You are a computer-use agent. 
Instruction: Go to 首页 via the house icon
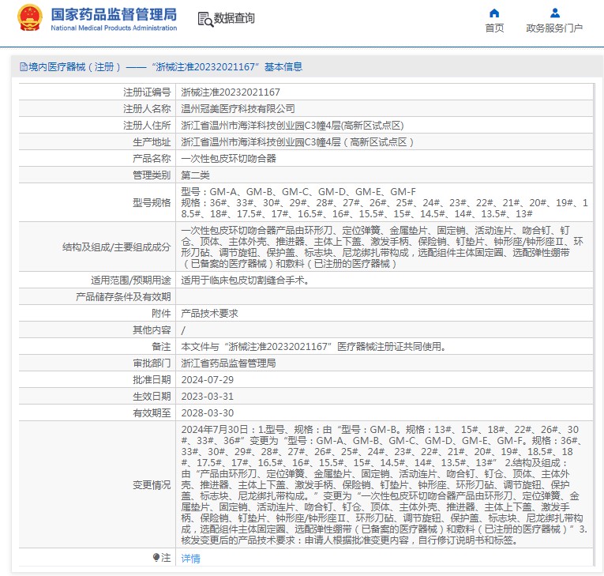click(x=494, y=13)
